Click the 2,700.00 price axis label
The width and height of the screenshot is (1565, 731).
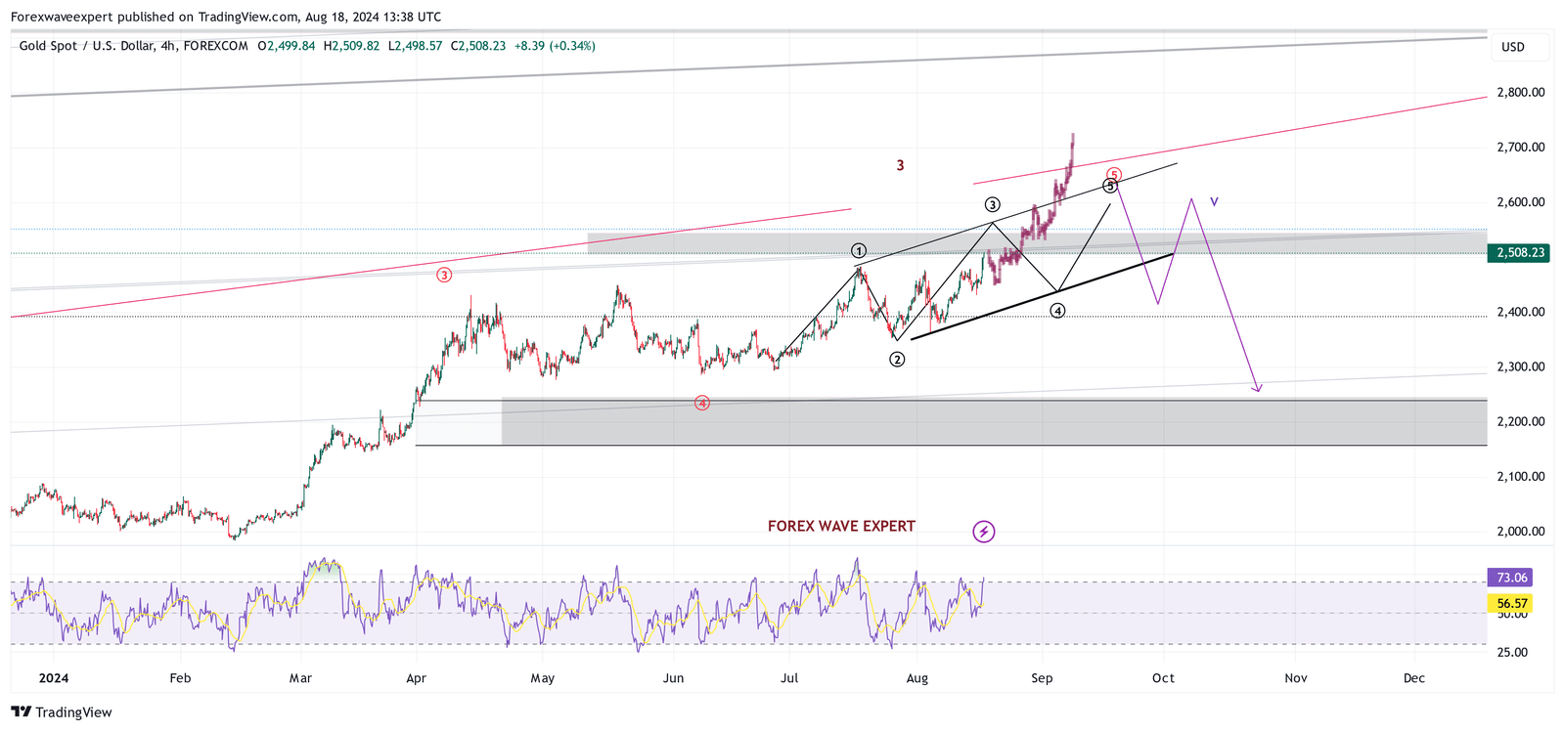(x=1521, y=148)
